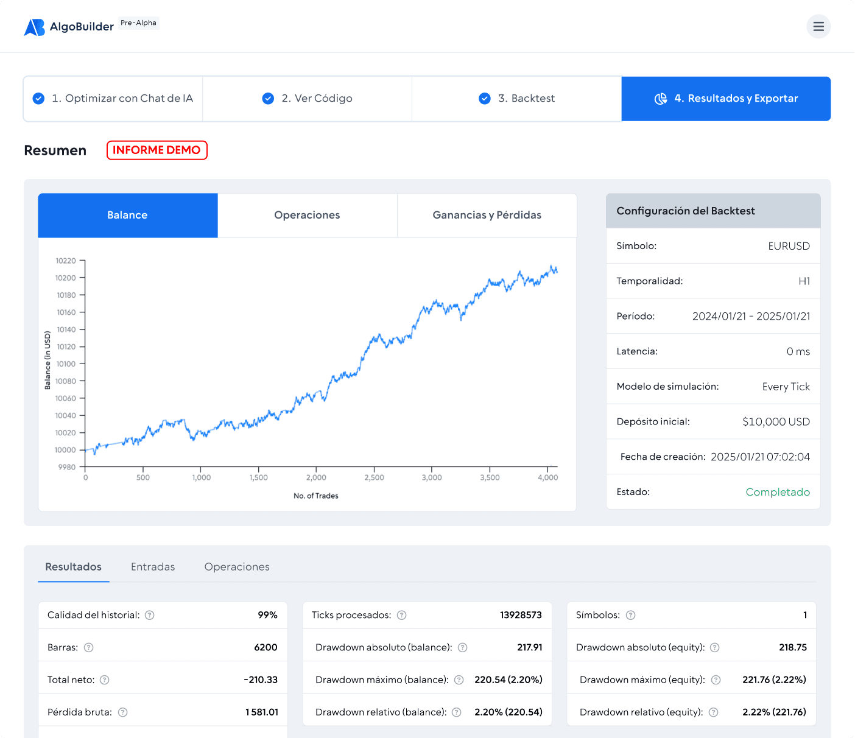Open help tooltip next to Drawdown máximo (equity)
Image resolution: width=855 pixels, height=738 pixels.
716,679
